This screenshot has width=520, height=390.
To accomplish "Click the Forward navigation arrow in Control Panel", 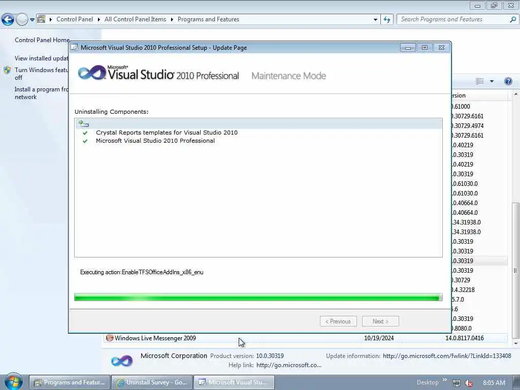I will click(x=22, y=20).
